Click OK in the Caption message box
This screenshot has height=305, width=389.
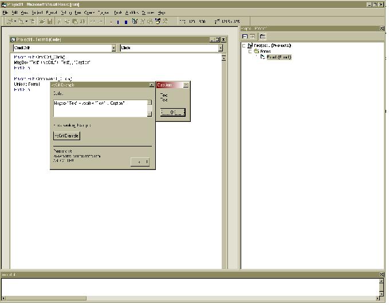[x=172, y=112]
